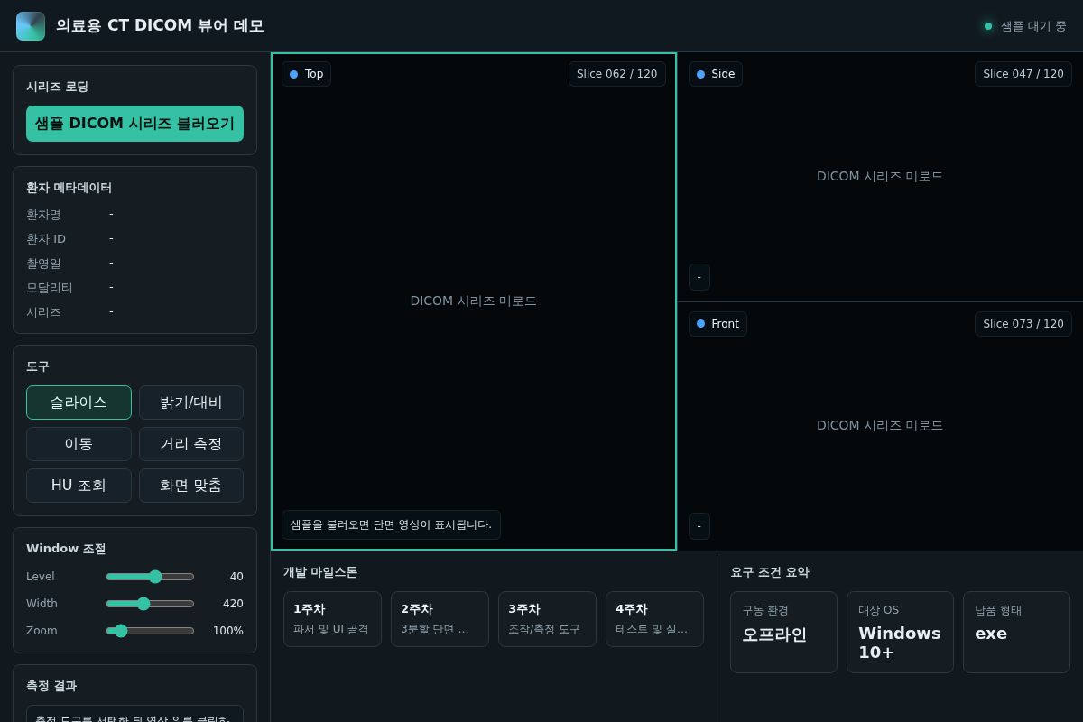Click the 시리즈 metadata row
This screenshot has height=722, width=1083.
[x=134, y=312]
